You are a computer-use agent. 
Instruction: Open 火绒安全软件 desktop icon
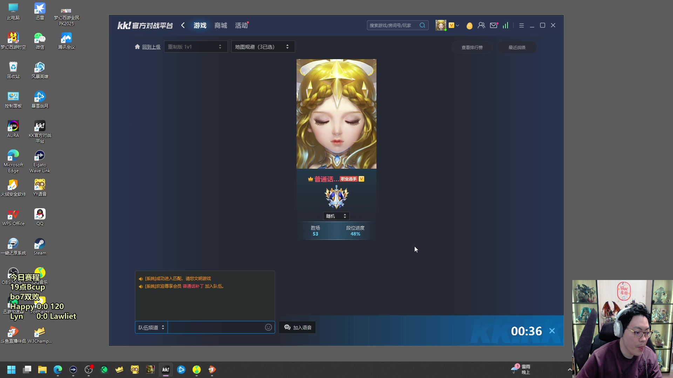click(13, 188)
